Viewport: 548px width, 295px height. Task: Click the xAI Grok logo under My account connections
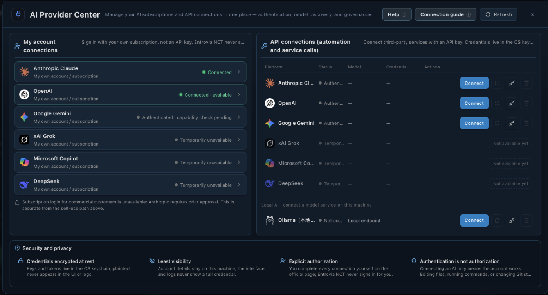(24, 140)
